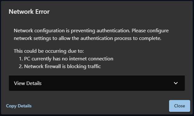This screenshot has width=194, height=116.
Task: Click the word 'Error' in dialog title
Action: click(x=43, y=12)
